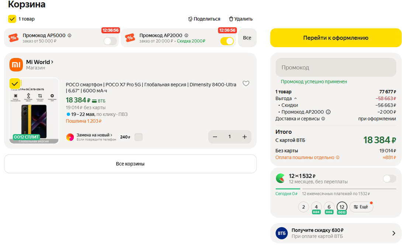The image size is (402, 246).
Task: Click the ВТБ card badge by product price
Action: (x=99, y=101)
